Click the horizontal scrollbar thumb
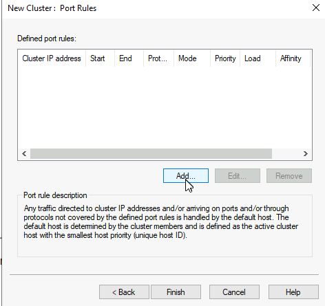This screenshot has width=325, height=306. pyautogui.click(x=151, y=153)
